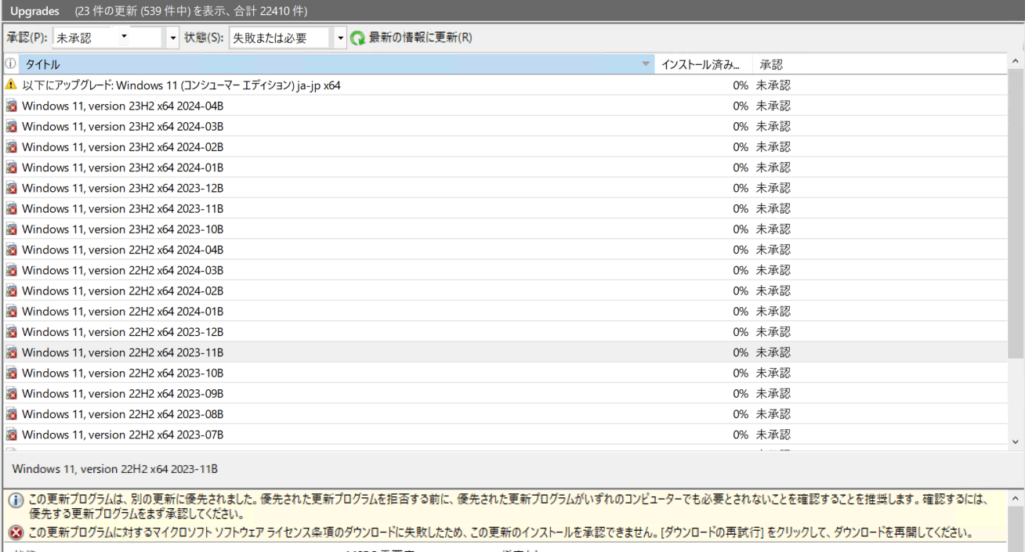
Task: Select Windows 11, version 22H2 x64 2023-09B
Action: coord(505,393)
